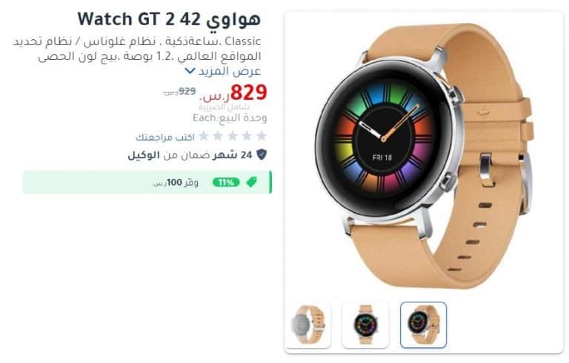569x363 pixels.
Task: Click the وفر 100 savings banner
Action: (x=147, y=182)
